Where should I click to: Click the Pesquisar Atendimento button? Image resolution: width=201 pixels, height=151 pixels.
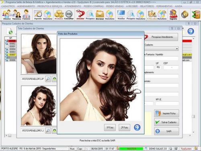tap(161, 37)
